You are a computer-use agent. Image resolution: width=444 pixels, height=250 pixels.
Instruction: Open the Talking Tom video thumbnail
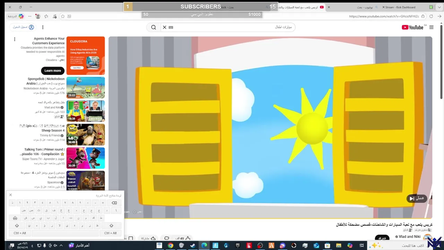click(x=85, y=158)
